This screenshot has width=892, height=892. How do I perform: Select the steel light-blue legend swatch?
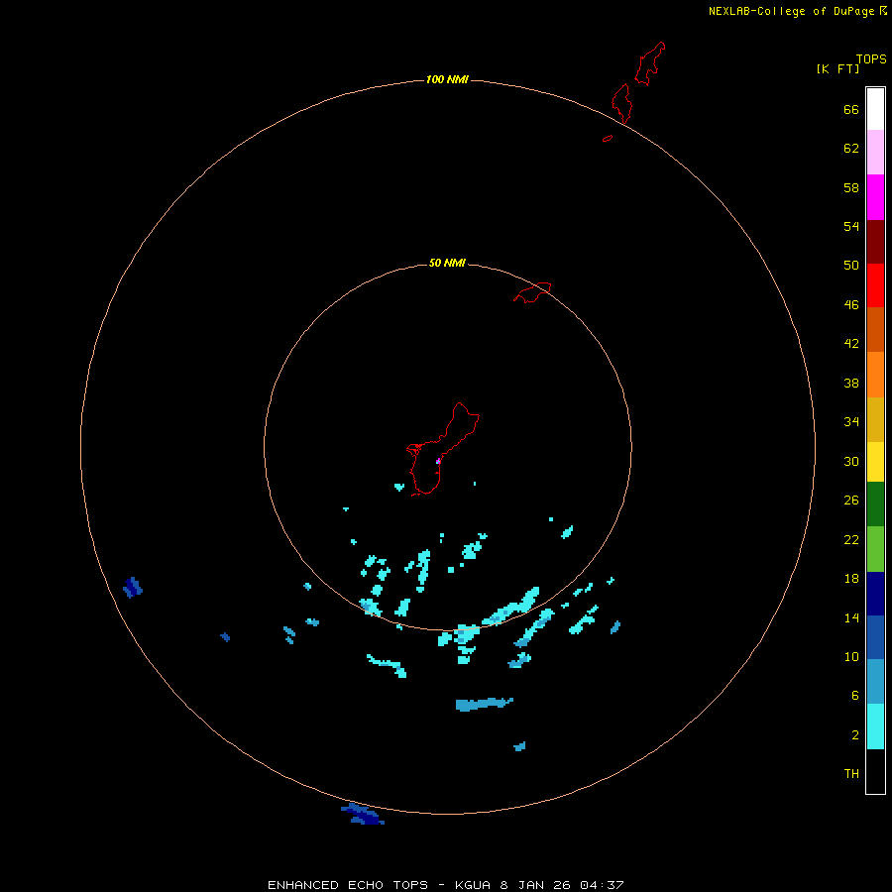[x=875, y=682]
